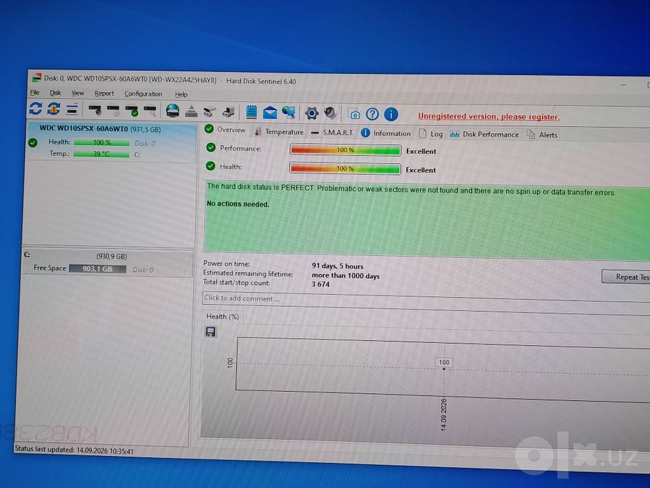Click the disk with clock icon

click(x=113, y=110)
